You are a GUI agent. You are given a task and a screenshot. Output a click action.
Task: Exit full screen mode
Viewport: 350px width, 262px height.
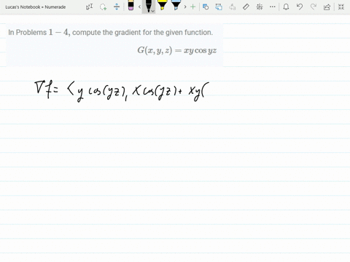click(341, 7)
